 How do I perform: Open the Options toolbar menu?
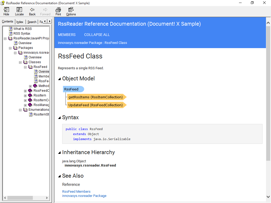coord(71,12)
